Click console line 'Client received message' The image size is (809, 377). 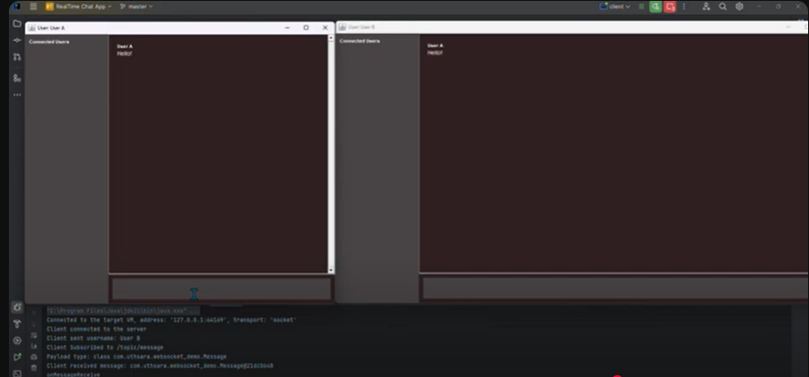click(160, 366)
